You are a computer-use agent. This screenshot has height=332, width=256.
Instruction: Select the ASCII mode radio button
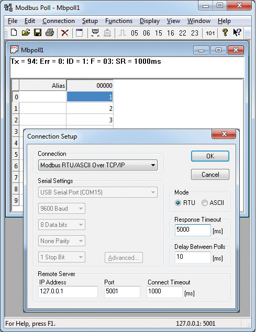click(x=205, y=203)
